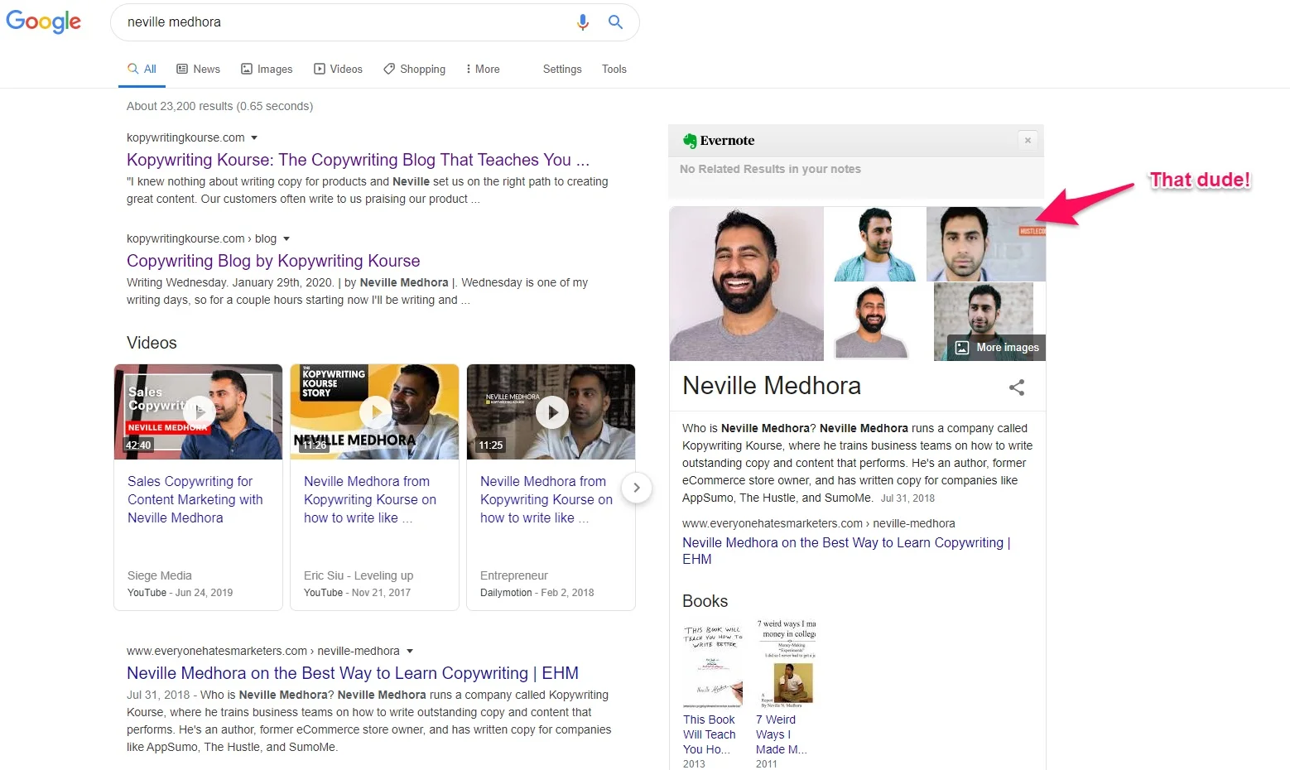The image size is (1290, 770).
Task: Expand dropdown arrow next to kopywritingkourse.com › blog
Action: pos(286,238)
